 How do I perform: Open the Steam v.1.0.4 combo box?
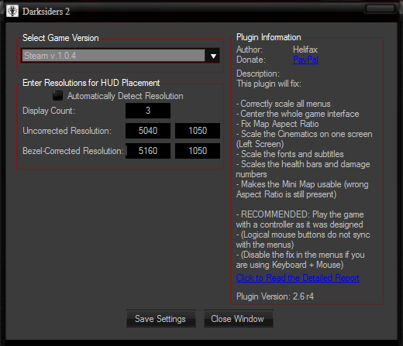click(x=120, y=56)
